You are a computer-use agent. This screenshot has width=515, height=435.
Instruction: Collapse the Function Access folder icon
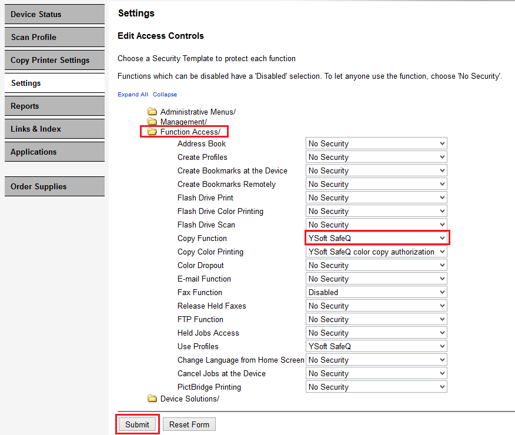tap(152, 132)
